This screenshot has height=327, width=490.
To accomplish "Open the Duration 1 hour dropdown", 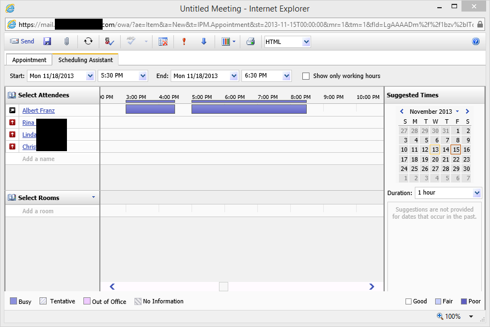I will click(476, 193).
